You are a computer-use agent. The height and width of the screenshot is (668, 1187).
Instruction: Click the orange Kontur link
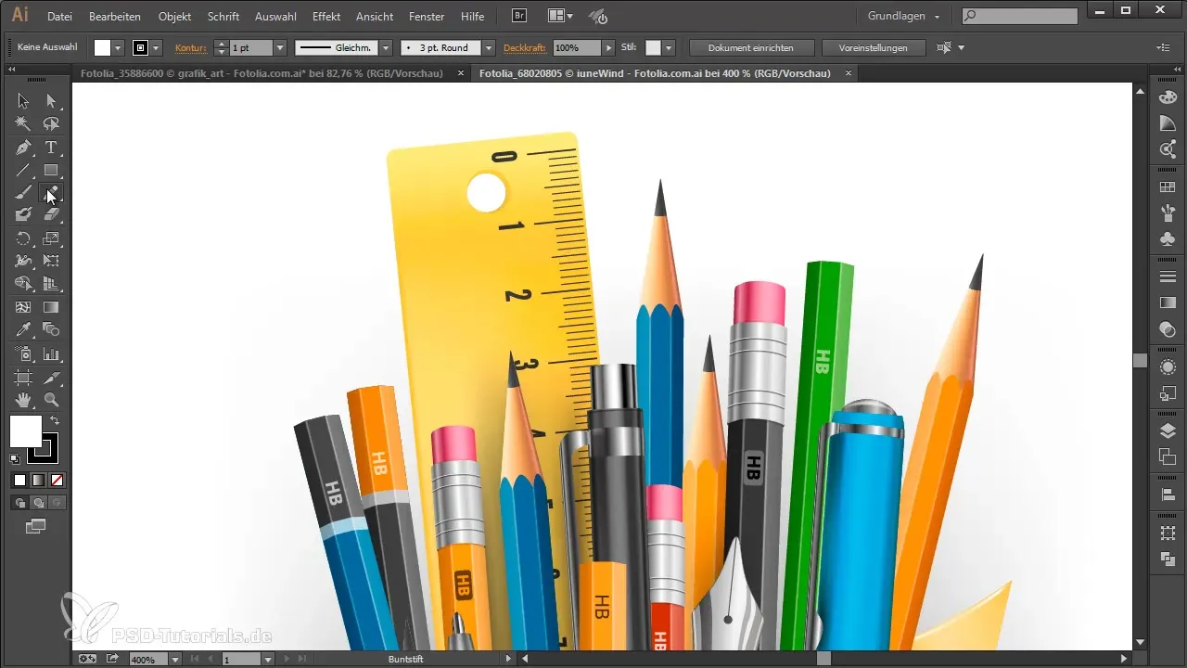coord(190,47)
